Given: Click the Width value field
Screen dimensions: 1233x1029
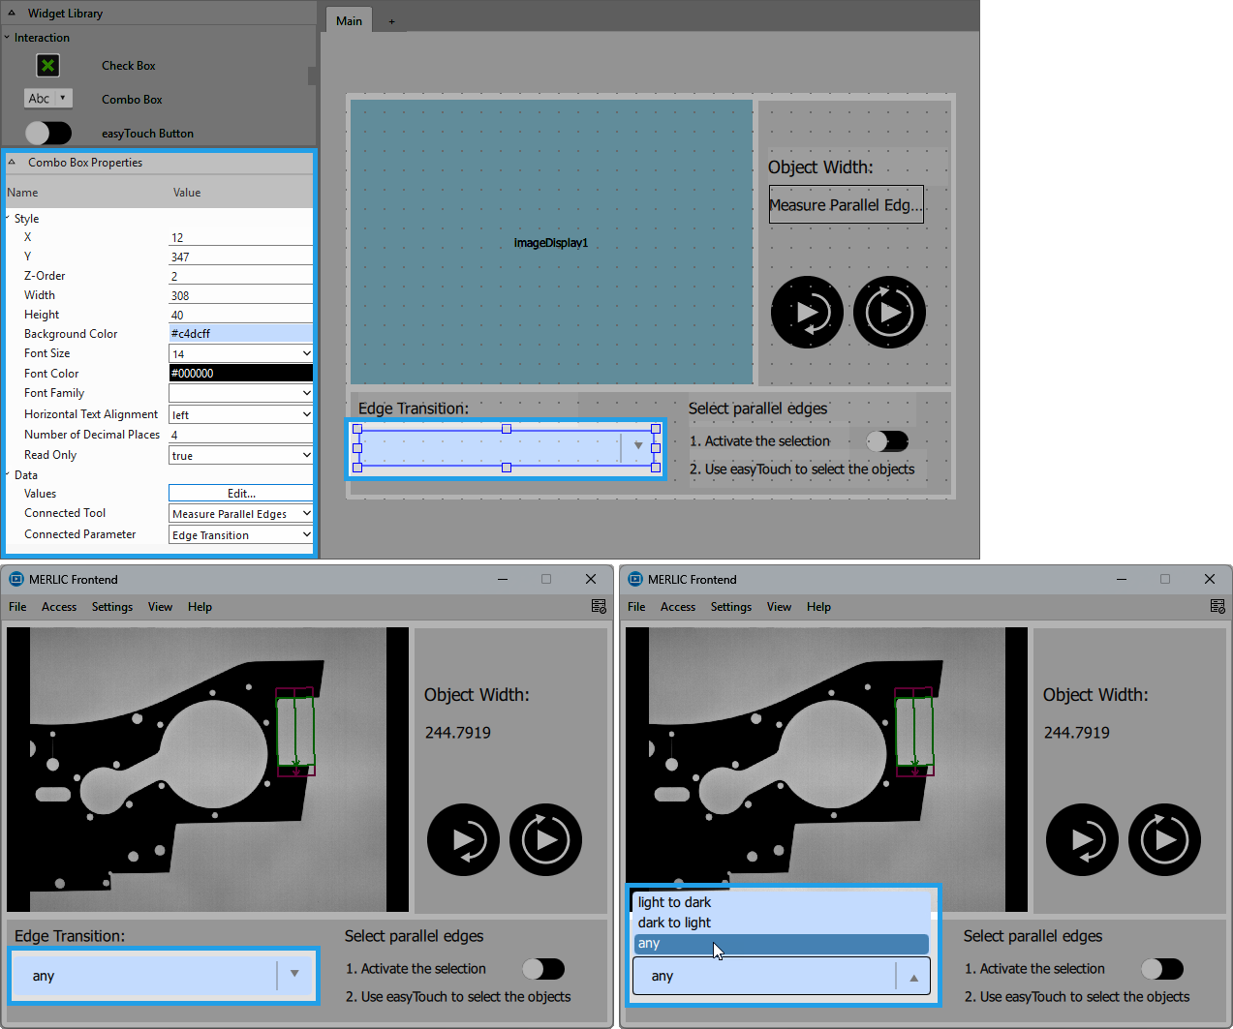Looking at the screenshot, I should pos(240,296).
